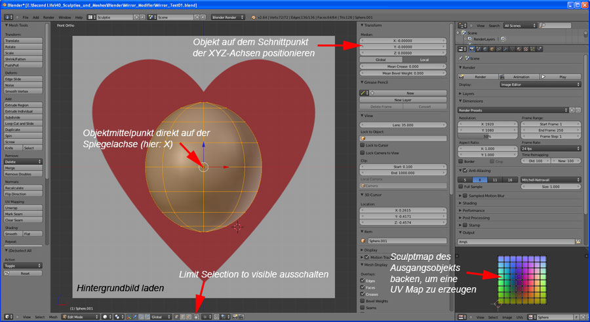Open the Edit Mode dropdown
The image size is (590, 322).
click(x=78, y=317)
